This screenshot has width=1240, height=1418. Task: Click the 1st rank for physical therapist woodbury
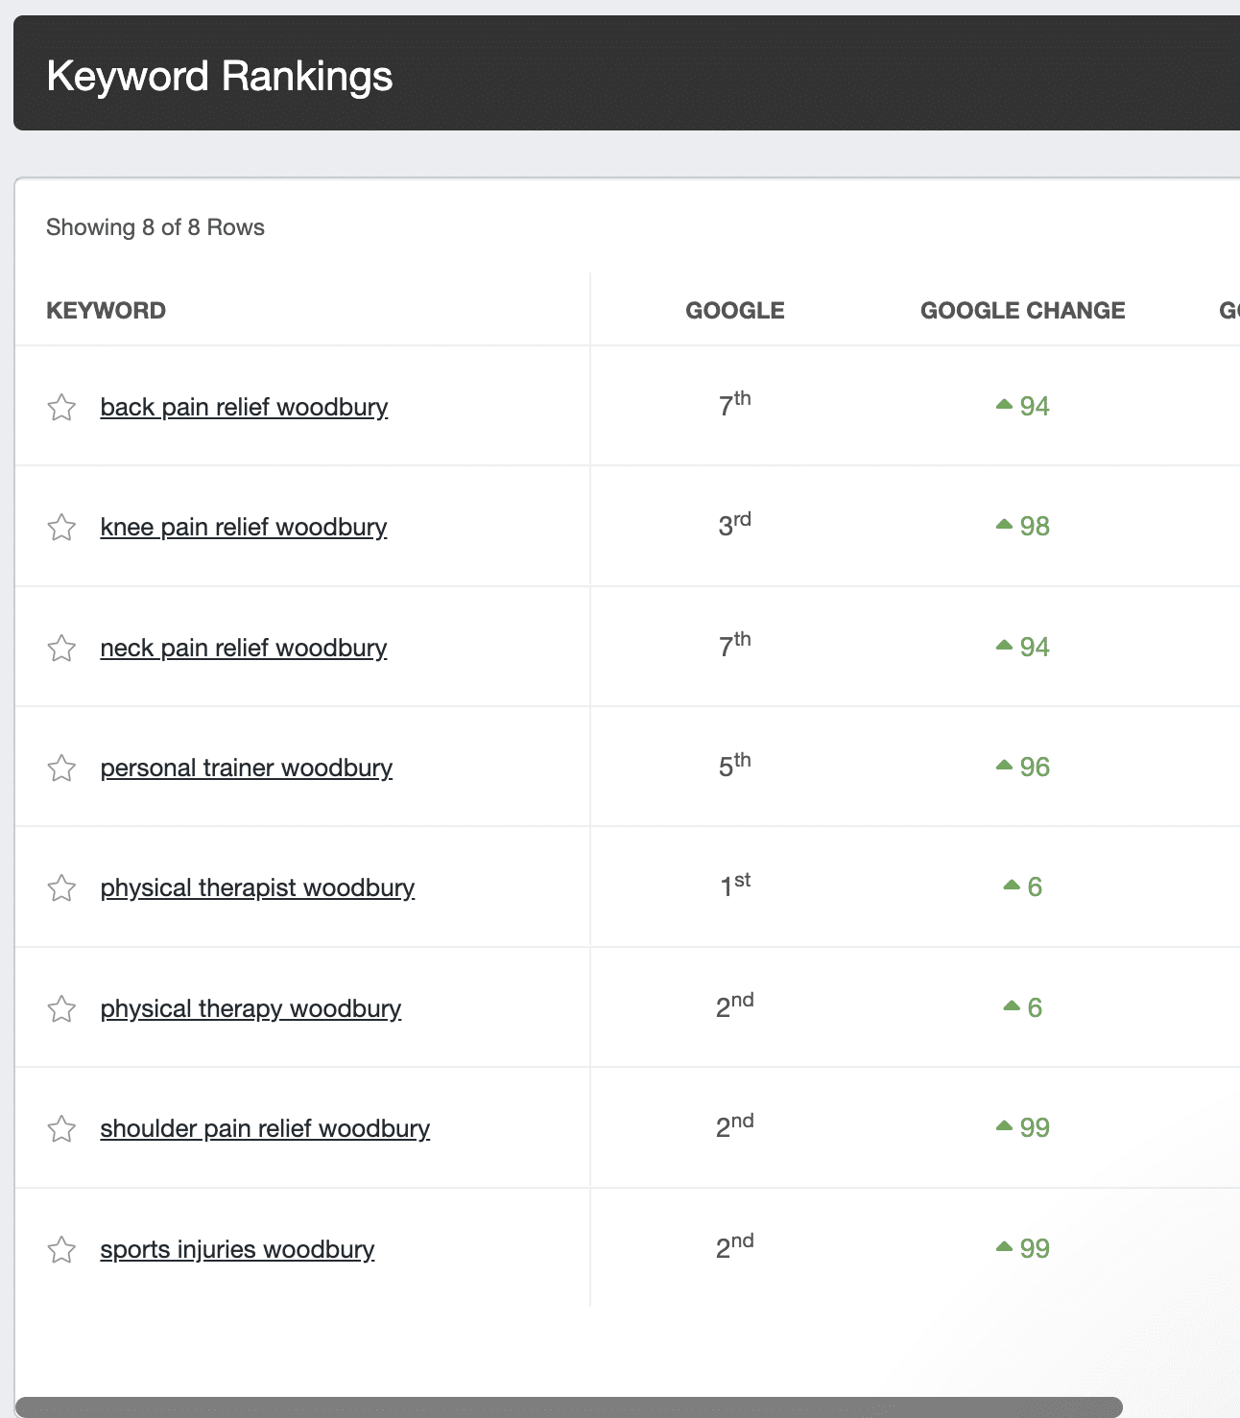tap(735, 886)
